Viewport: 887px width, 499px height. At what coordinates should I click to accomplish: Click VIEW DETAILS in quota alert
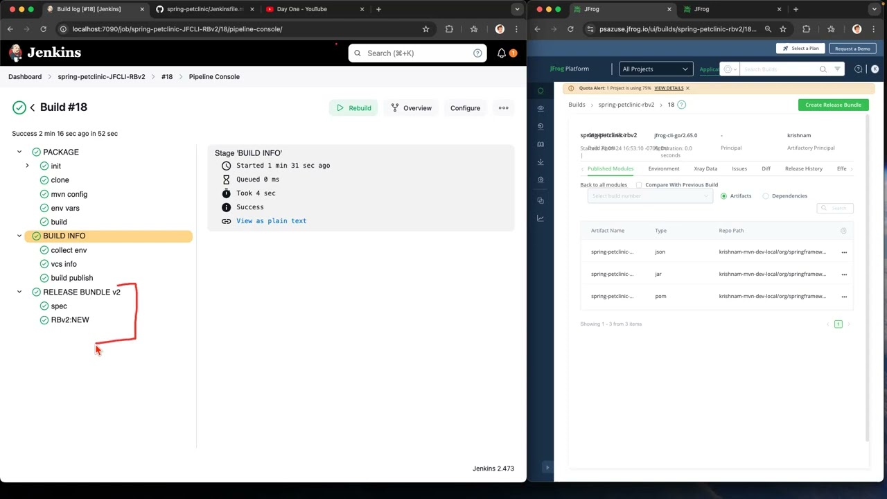click(669, 88)
